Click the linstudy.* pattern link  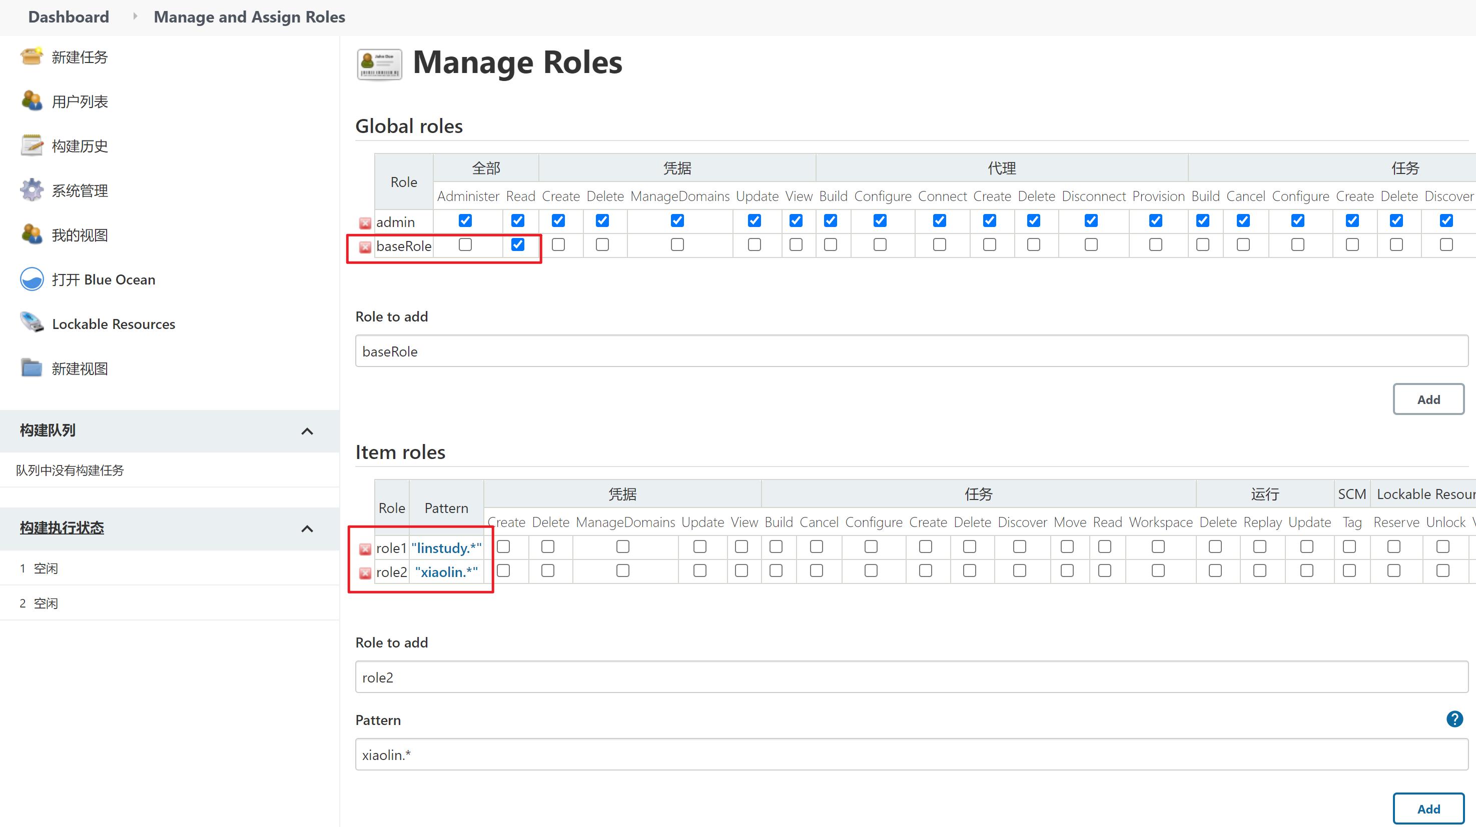point(446,548)
